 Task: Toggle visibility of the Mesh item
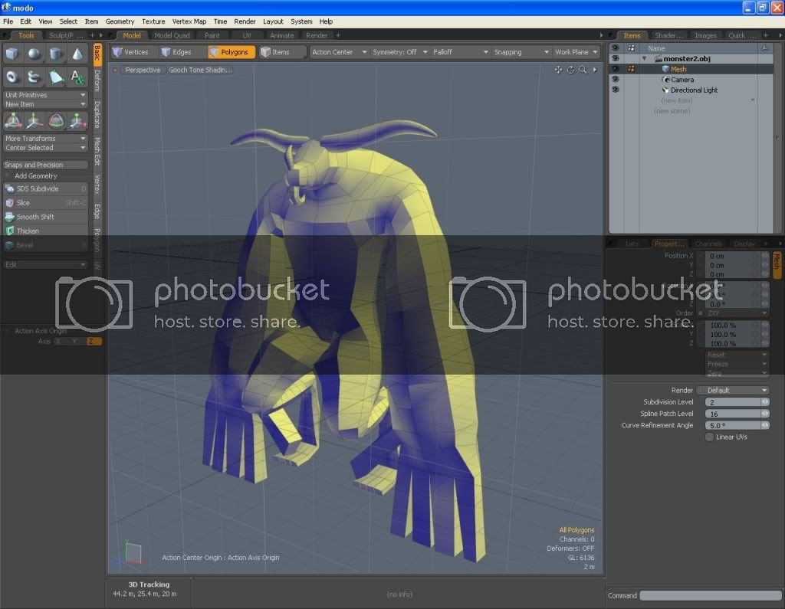(616, 68)
